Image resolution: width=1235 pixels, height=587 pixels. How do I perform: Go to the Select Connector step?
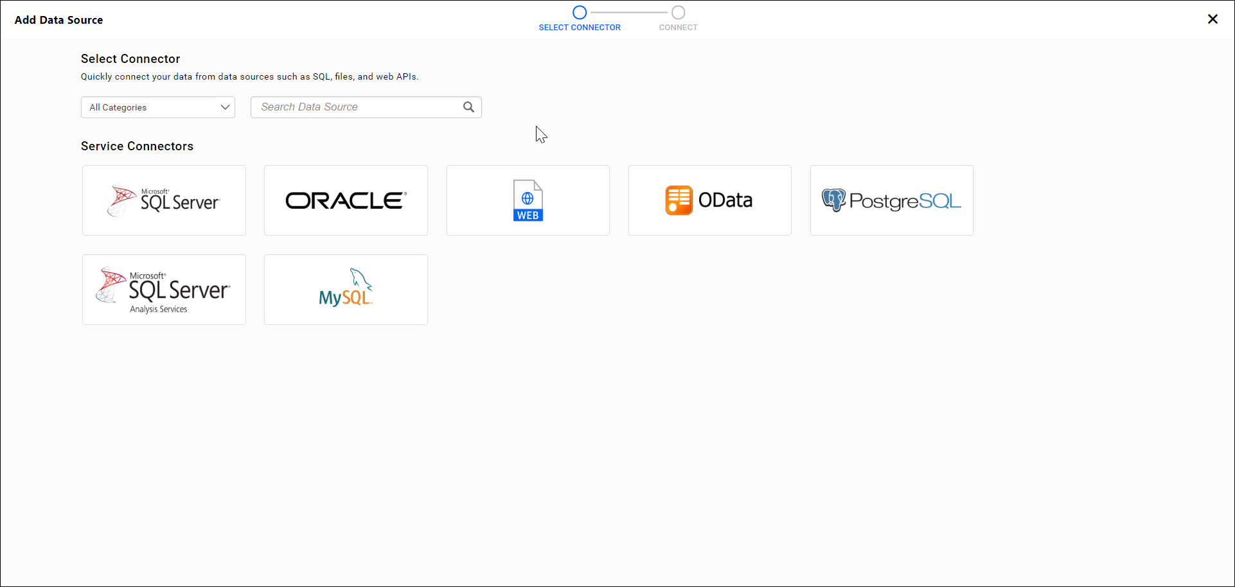(x=580, y=19)
